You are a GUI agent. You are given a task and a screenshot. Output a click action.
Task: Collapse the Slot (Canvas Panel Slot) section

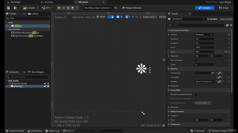click(168, 30)
